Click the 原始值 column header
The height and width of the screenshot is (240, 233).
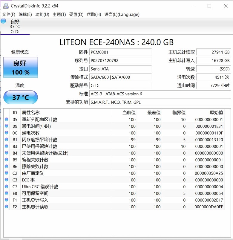point(206,112)
